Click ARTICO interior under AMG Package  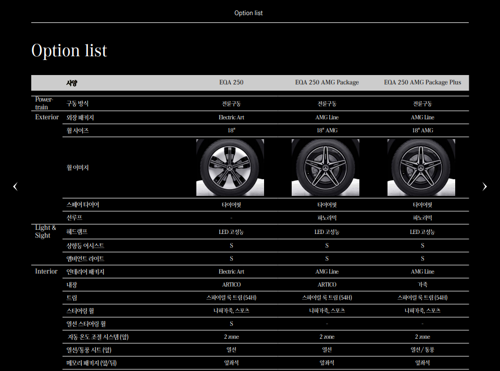(x=327, y=285)
